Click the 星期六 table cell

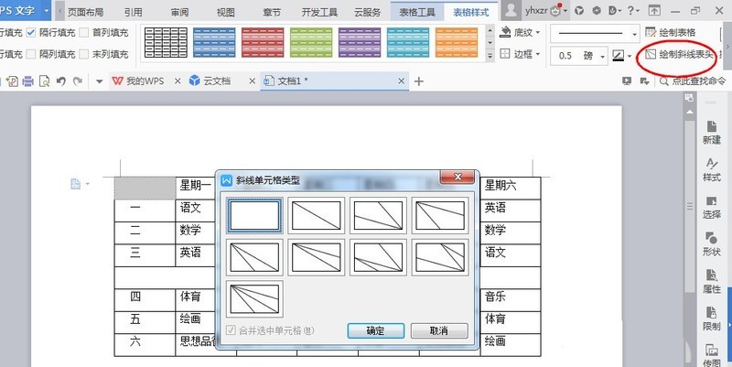point(511,189)
